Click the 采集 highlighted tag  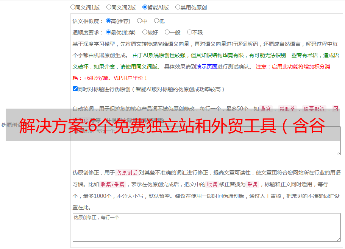(x=252, y=184)
